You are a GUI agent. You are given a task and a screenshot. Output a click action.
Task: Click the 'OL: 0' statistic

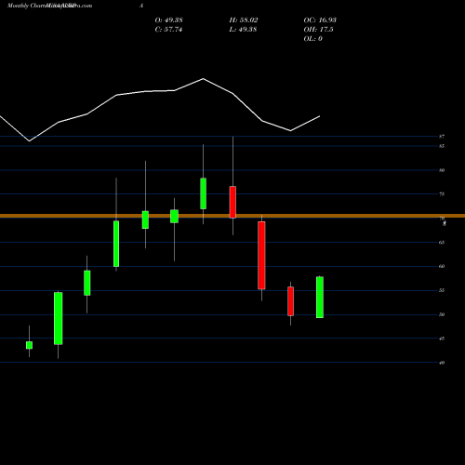(312, 38)
